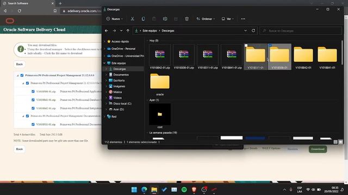
Task: Click the Oracle logo in the page header
Action: (10, 21)
